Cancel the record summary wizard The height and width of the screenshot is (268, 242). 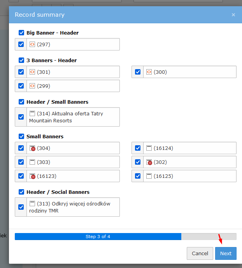click(200, 253)
